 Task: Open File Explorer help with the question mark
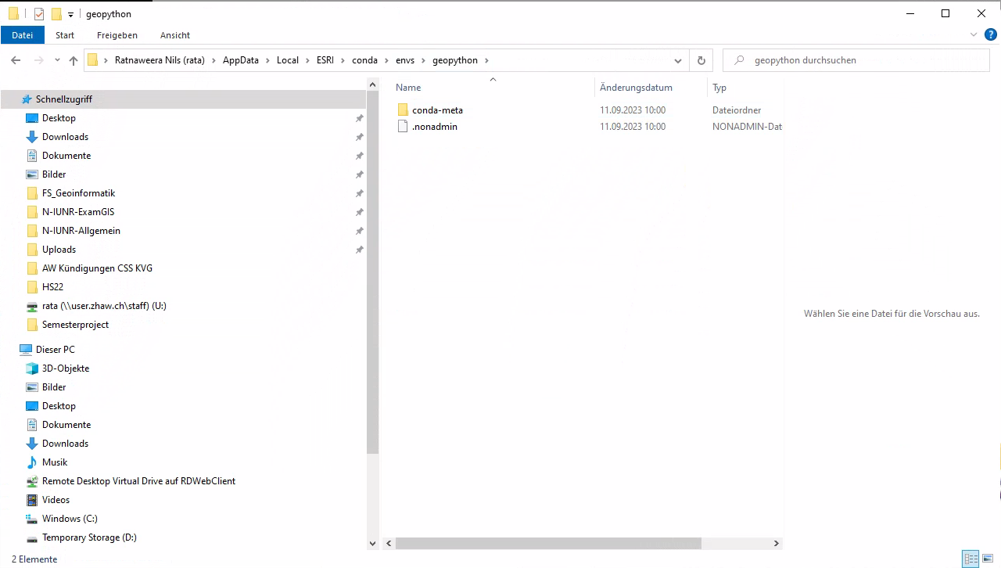tap(991, 34)
